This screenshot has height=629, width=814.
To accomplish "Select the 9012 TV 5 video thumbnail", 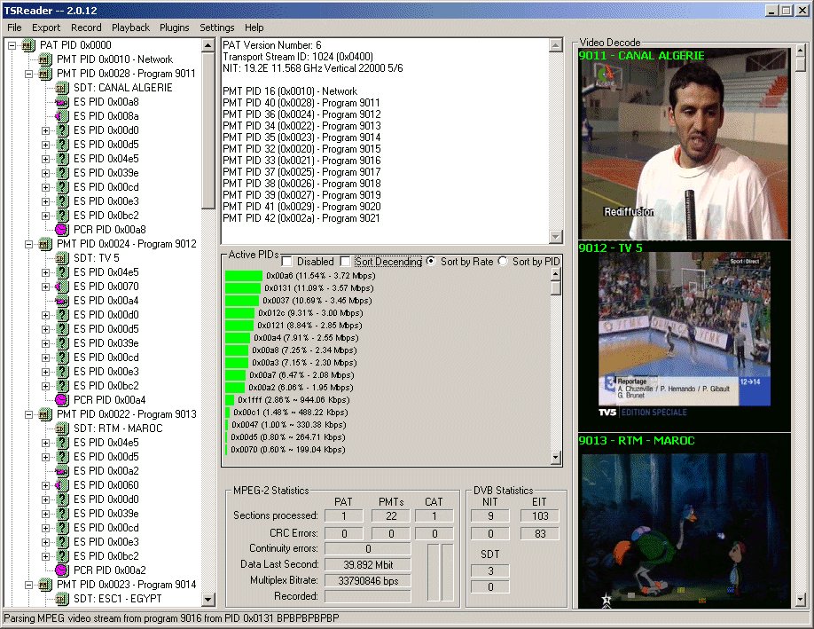I will tap(685, 336).
